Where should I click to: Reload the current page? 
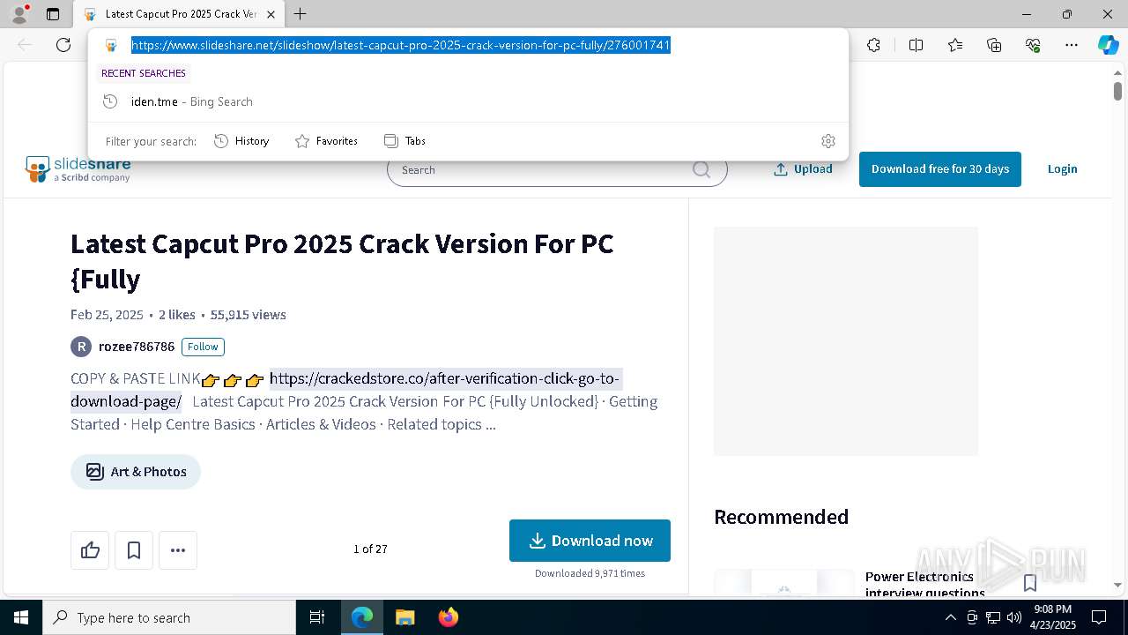pos(63,45)
